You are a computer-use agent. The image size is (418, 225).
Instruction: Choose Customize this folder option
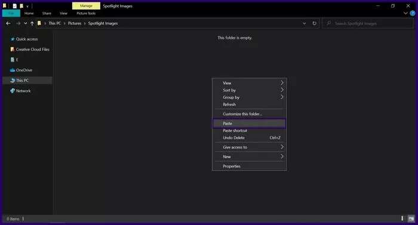(x=249, y=114)
